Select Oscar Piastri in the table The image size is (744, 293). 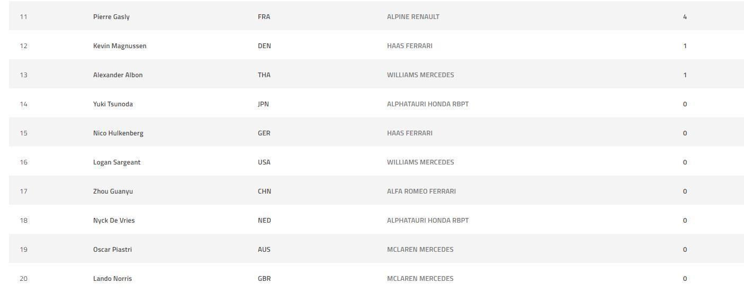click(112, 250)
